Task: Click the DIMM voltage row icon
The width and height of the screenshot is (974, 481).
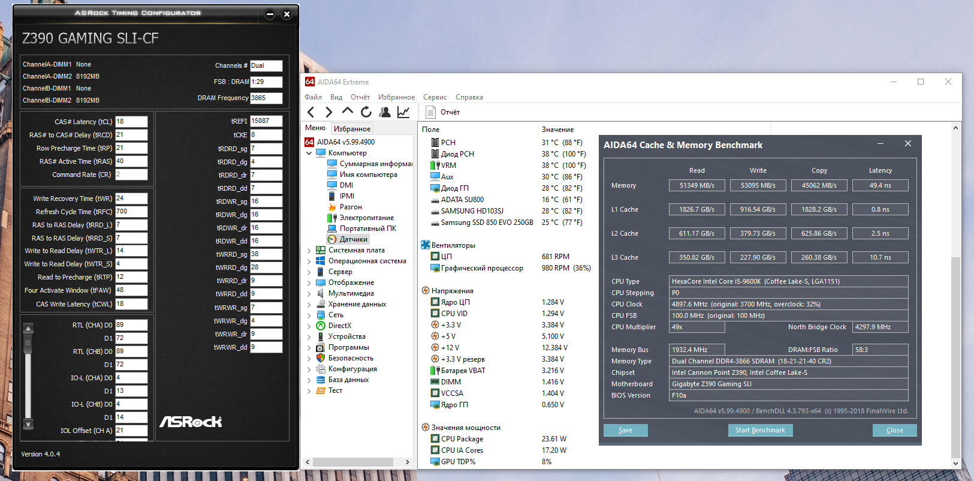Action: [x=435, y=382]
